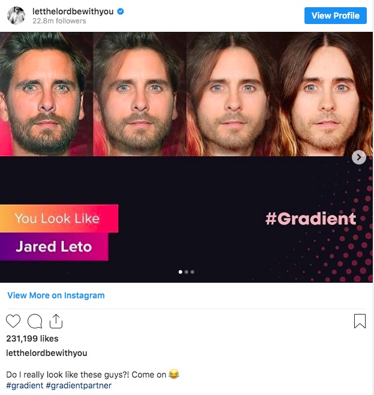Screen dimensions: 374x395
Task: Click the blue verified badge
Action: pyautogui.click(x=120, y=11)
